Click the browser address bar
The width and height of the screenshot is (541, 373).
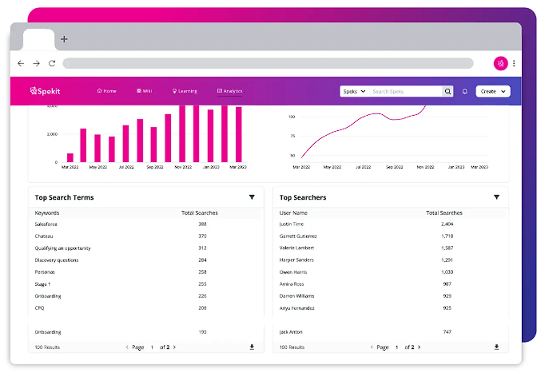click(268, 63)
